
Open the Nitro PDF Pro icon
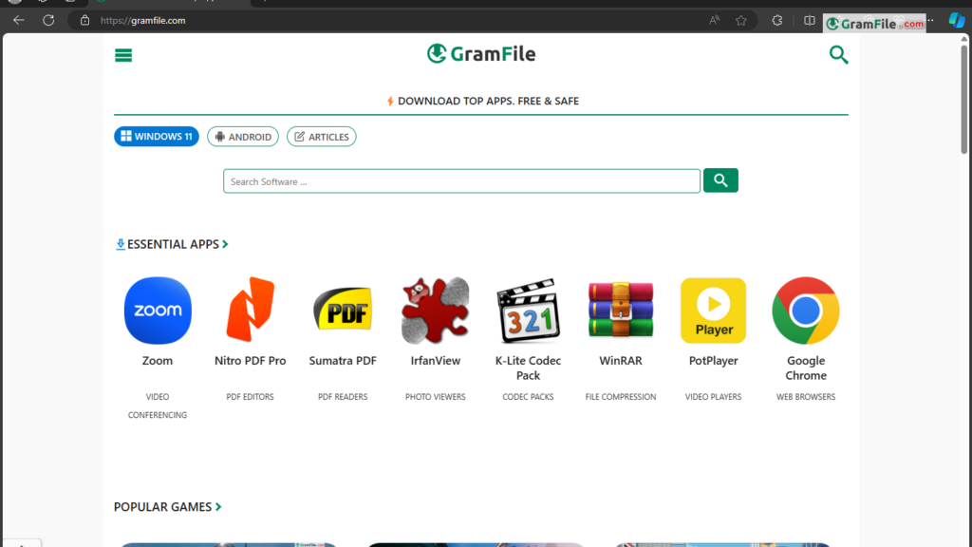coord(250,311)
